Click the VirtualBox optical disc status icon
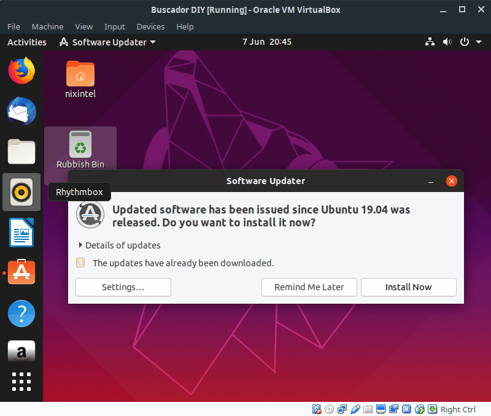Image resolution: width=491 pixels, height=416 pixels. tap(330, 409)
